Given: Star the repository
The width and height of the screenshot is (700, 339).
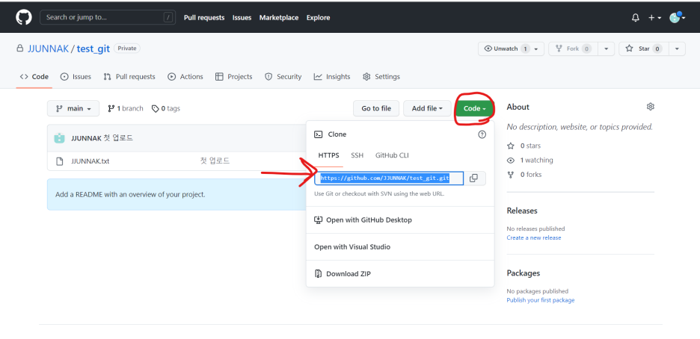Looking at the screenshot, I should (x=643, y=49).
